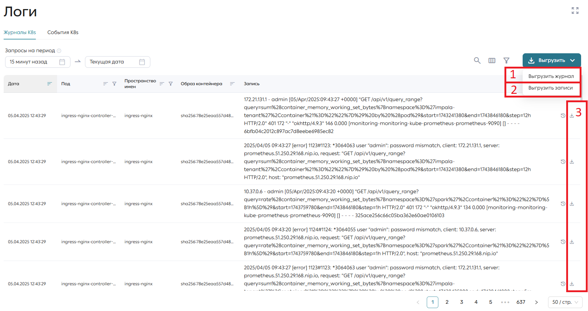Expand the Выгрузить dropdown button
Screen dimensions: 588x311
click(552, 61)
